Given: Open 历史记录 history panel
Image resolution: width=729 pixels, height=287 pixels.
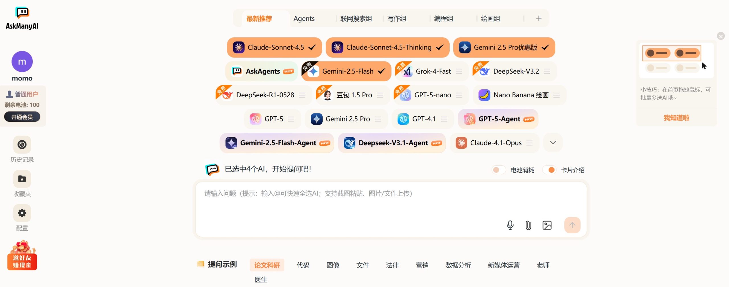Looking at the screenshot, I should point(22,145).
